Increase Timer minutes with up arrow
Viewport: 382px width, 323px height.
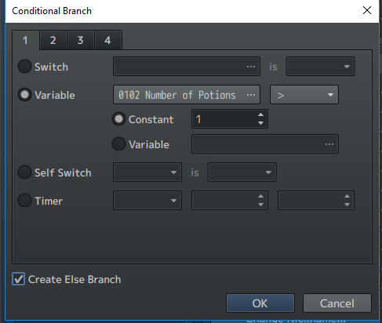[260, 196]
